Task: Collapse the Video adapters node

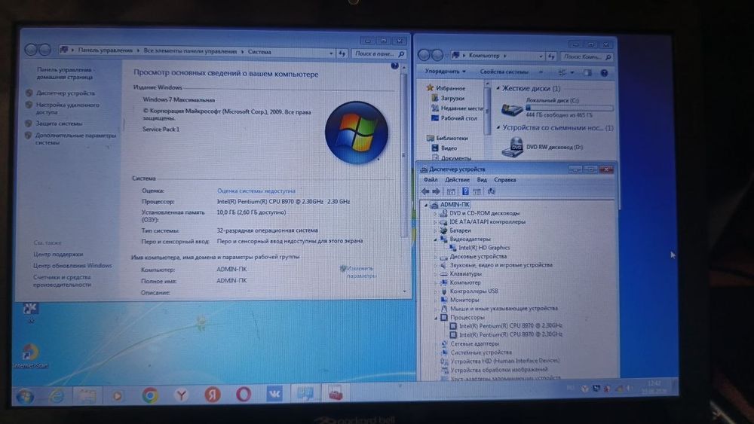Action: click(436, 239)
